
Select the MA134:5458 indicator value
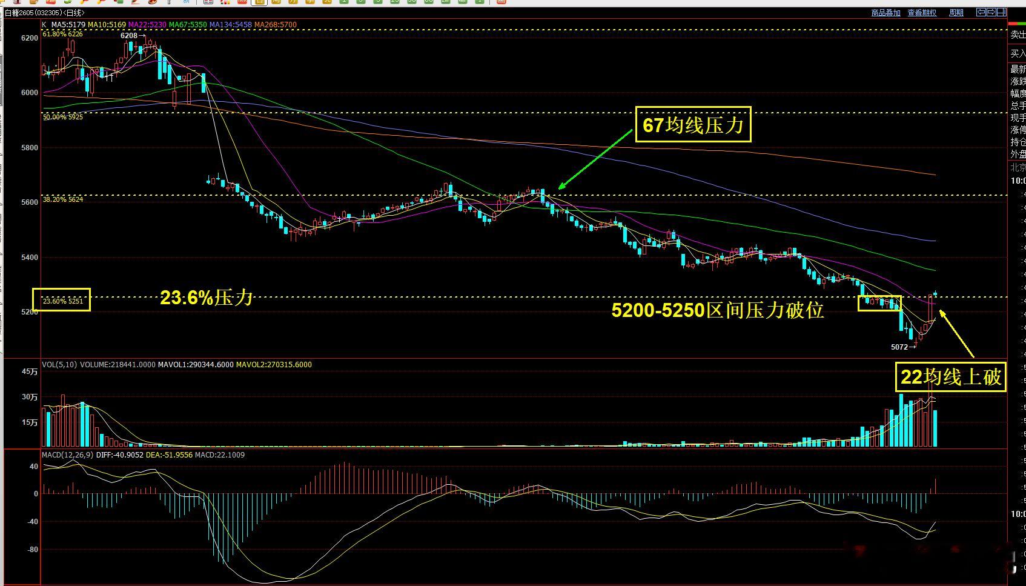231,25
